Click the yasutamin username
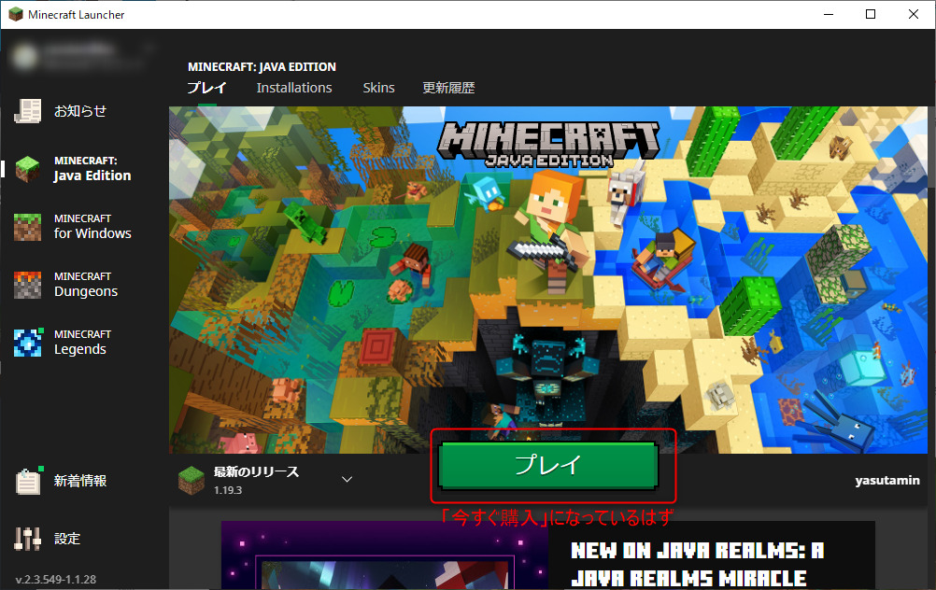The height and width of the screenshot is (590, 936). point(887,480)
